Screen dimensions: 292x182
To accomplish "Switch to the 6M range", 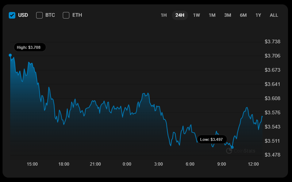I will [243, 15].
